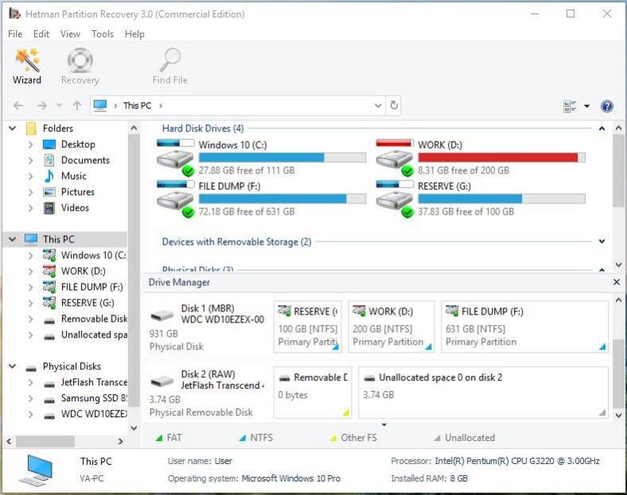This screenshot has width=627, height=495.
Task: Open address bar history dropdown
Action: pyautogui.click(x=378, y=106)
